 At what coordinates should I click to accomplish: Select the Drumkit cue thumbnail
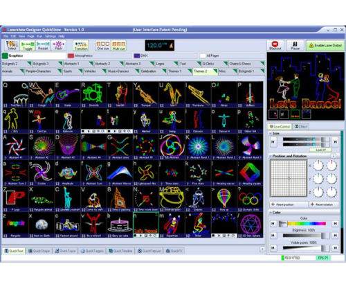[x=93, y=94]
